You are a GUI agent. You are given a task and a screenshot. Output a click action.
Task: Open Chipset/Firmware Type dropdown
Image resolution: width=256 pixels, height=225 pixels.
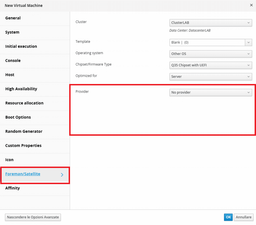click(x=211, y=65)
